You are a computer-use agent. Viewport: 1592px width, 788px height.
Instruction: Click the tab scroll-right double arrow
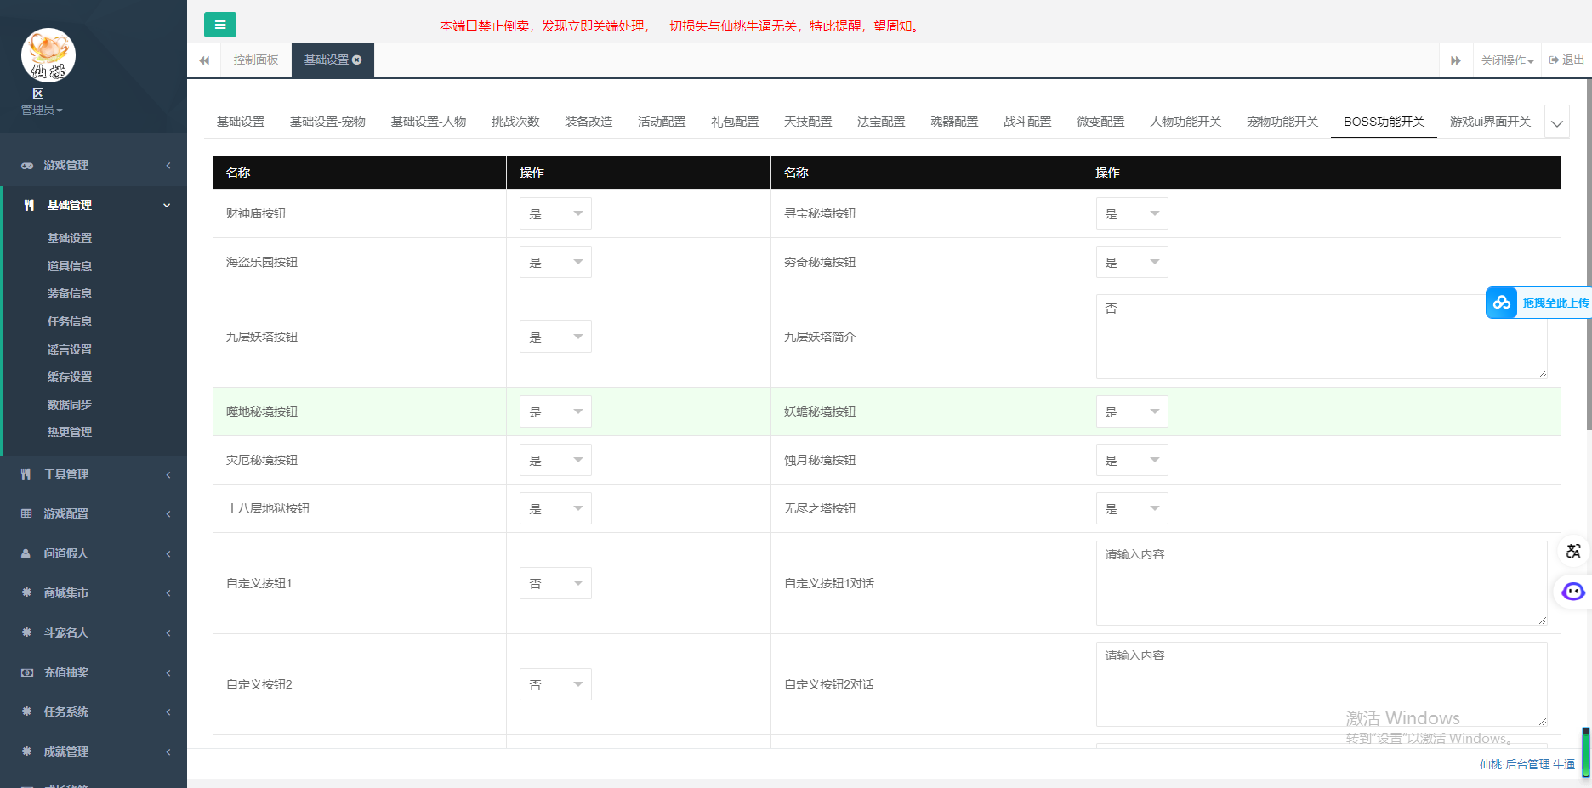click(1456, 60)
